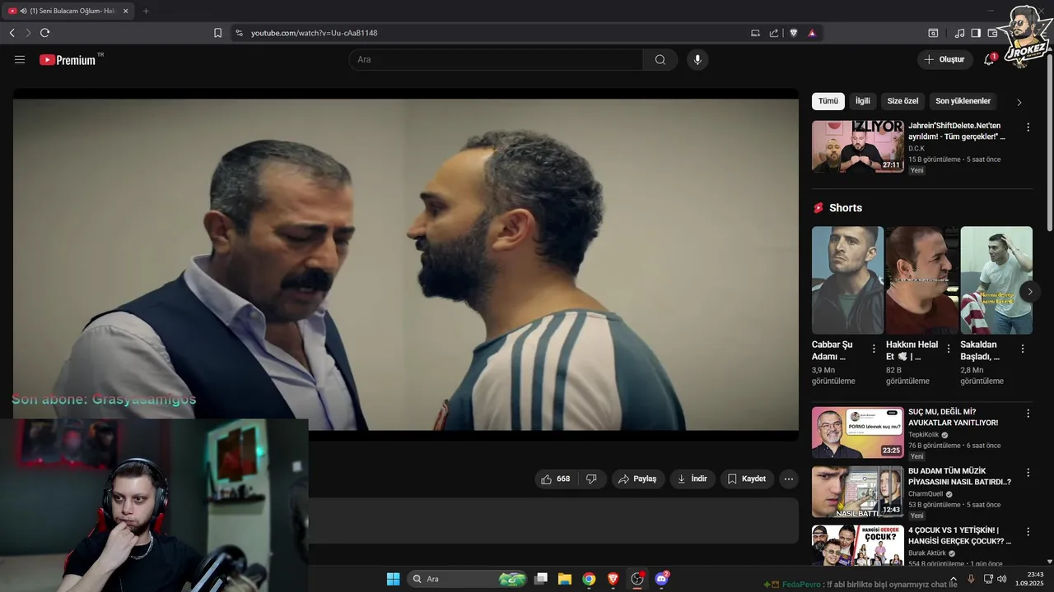Select the Seni Bulacam Oğlum browser tab
1054x592 pixels.
66,11
